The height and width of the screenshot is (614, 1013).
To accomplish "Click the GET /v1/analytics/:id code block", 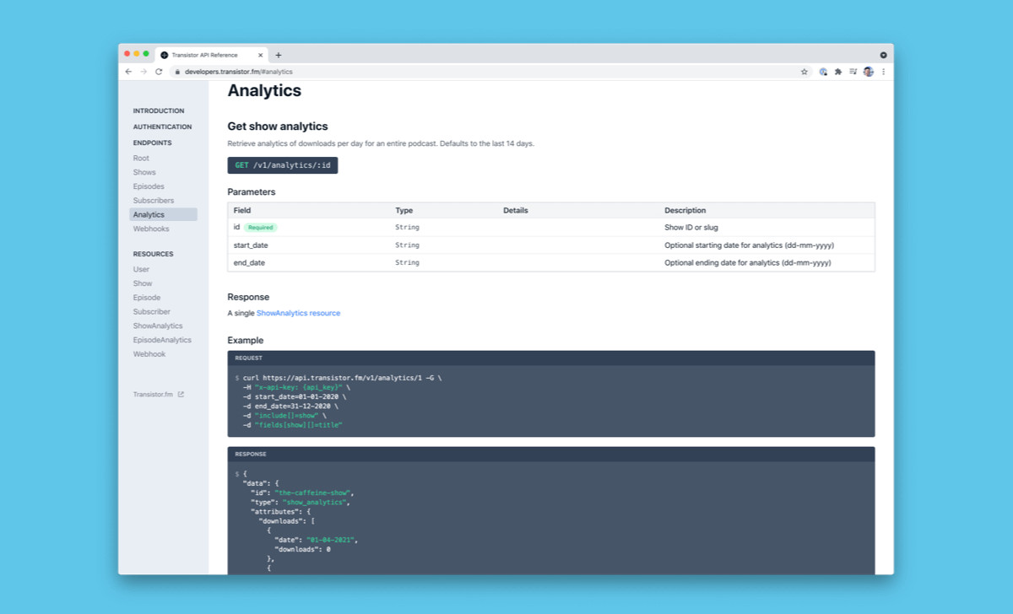I will tap(282, 165).
